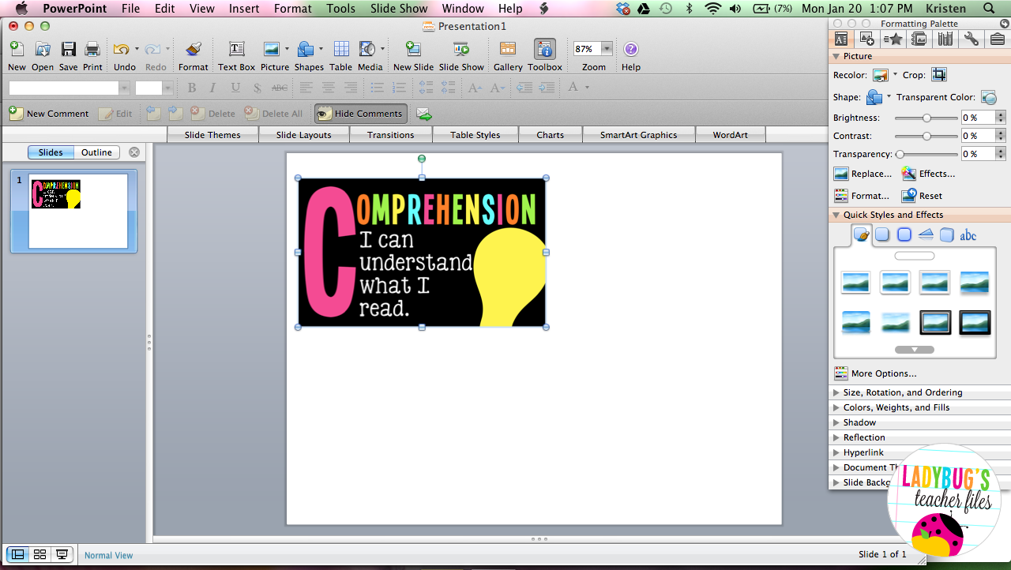This screenshot has width=1011, height=570.
Task: Add a New Slide
Action: click(413, 50)
